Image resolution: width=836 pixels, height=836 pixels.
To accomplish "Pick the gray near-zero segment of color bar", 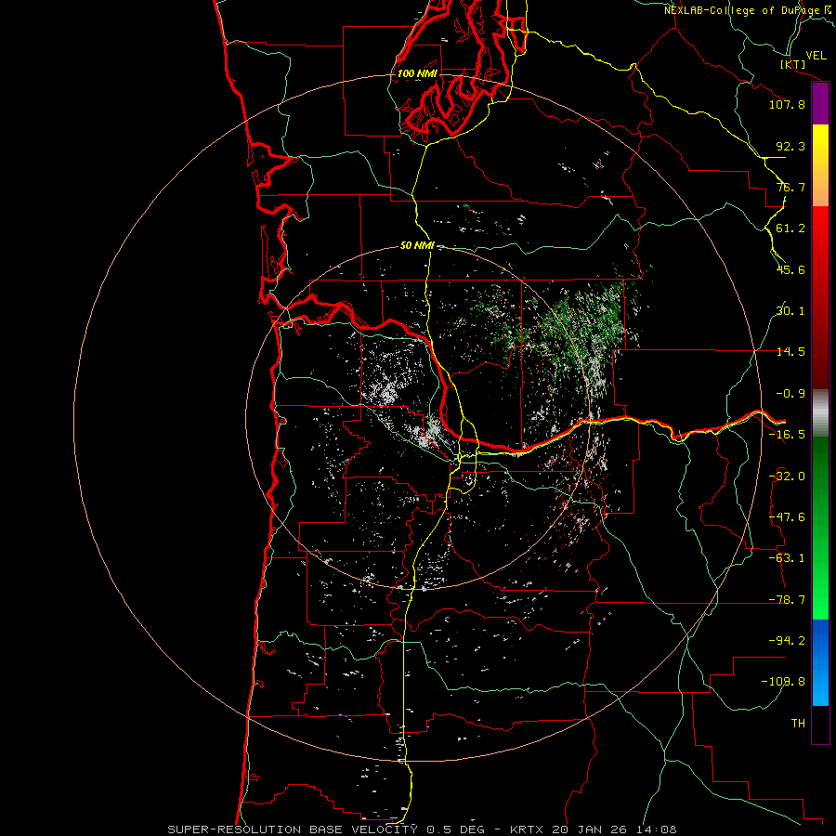I will click(820, 413).
